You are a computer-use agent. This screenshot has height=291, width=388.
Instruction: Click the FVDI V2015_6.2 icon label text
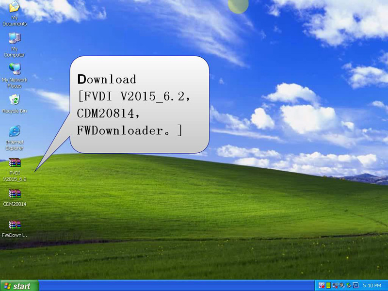coord(15,176)
